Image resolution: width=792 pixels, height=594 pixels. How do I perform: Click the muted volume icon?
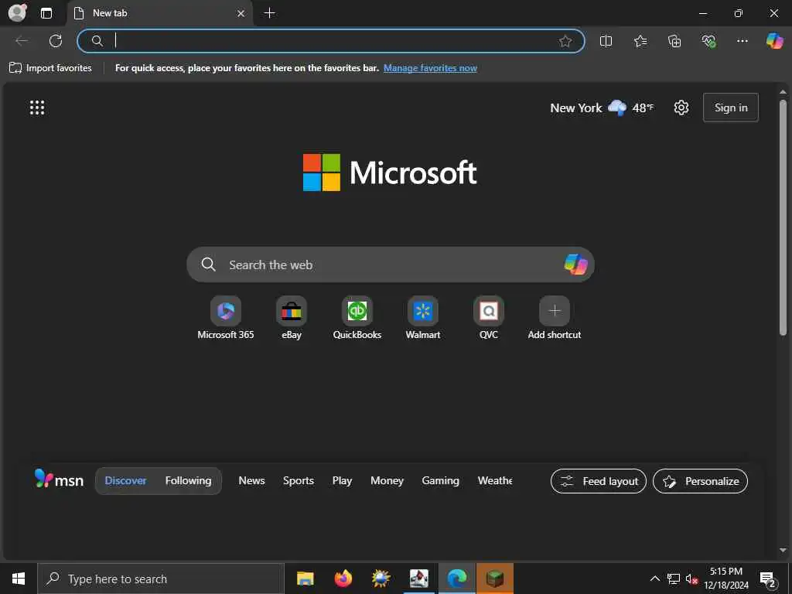pos(691,579)
